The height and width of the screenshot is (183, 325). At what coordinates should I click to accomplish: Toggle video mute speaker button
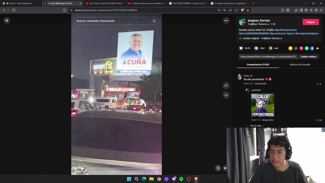tap(225, 168)
